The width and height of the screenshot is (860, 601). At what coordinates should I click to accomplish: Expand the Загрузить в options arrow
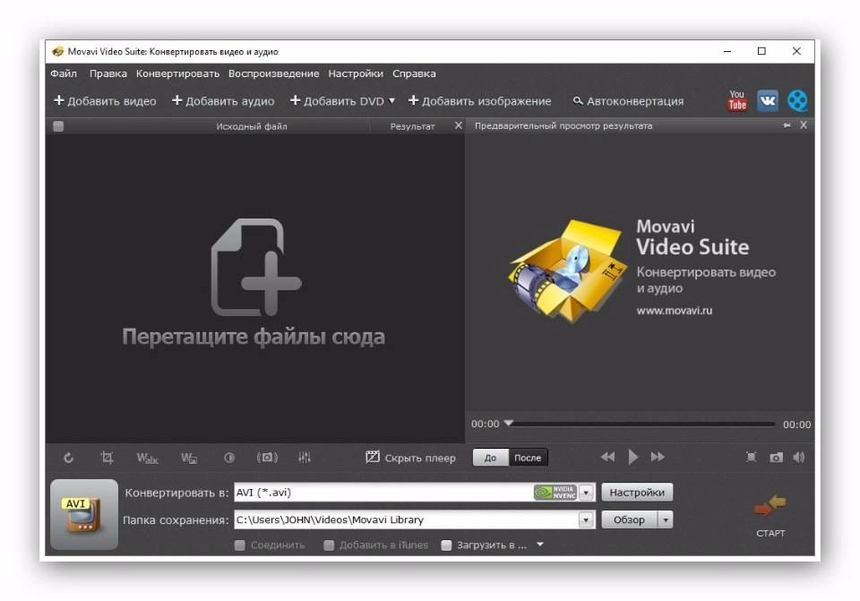(540, 545)
